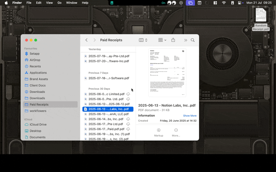
Task: Open the View menu
Action: pos(49,3)
